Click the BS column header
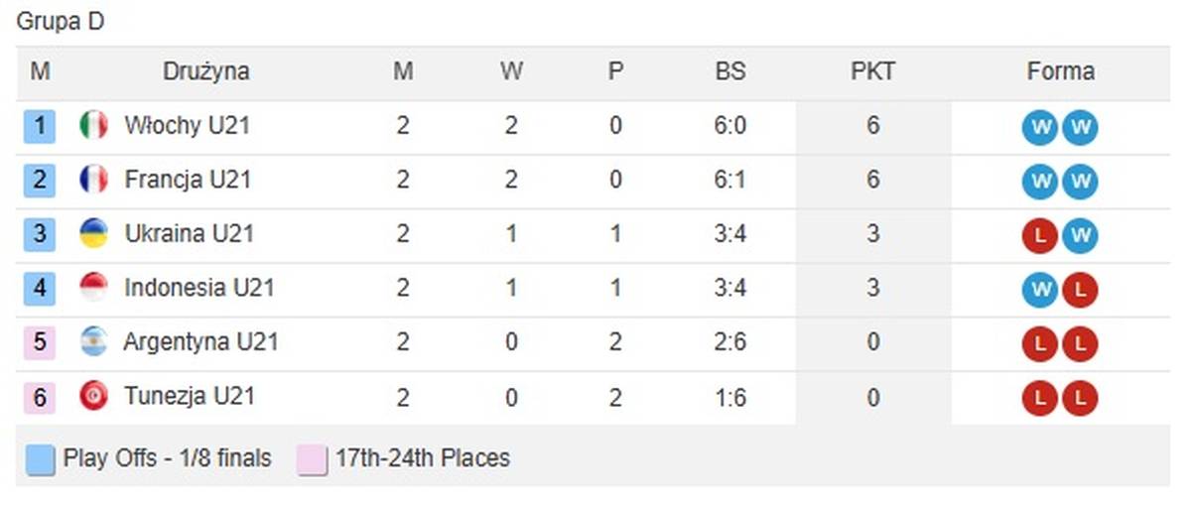Image resolution: width=1191 pixels, height=509 pixels. (x=729, y=72)
